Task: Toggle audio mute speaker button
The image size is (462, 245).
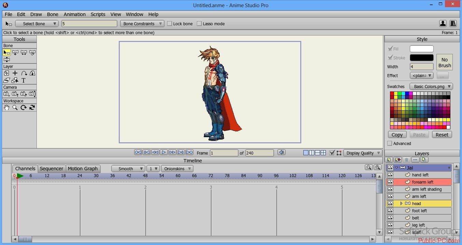Action: pyautogui.click(x=281, y=153)
